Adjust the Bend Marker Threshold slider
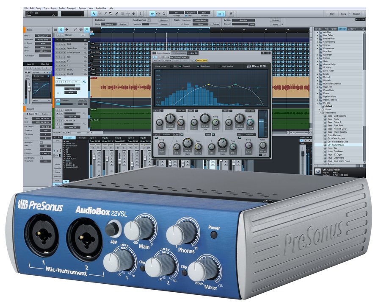The width and height of the screenshot is (381, 302). [149, 24]
